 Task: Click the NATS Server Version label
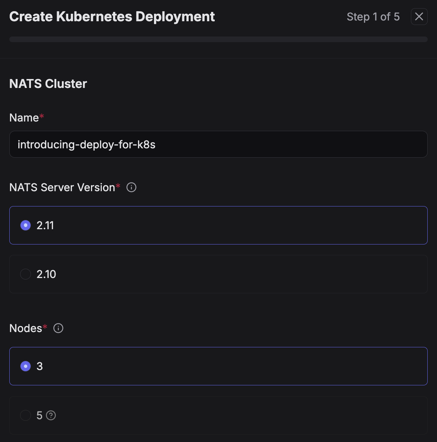(x=62, y=187)
